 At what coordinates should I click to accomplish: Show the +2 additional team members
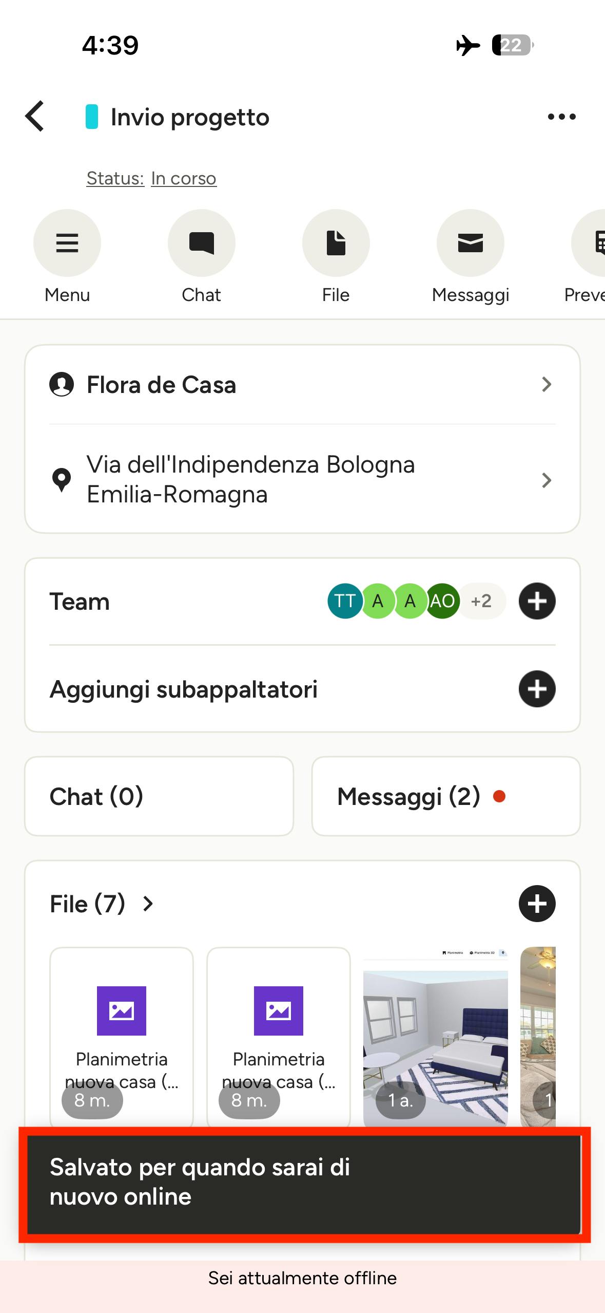[x=481, y=601]
